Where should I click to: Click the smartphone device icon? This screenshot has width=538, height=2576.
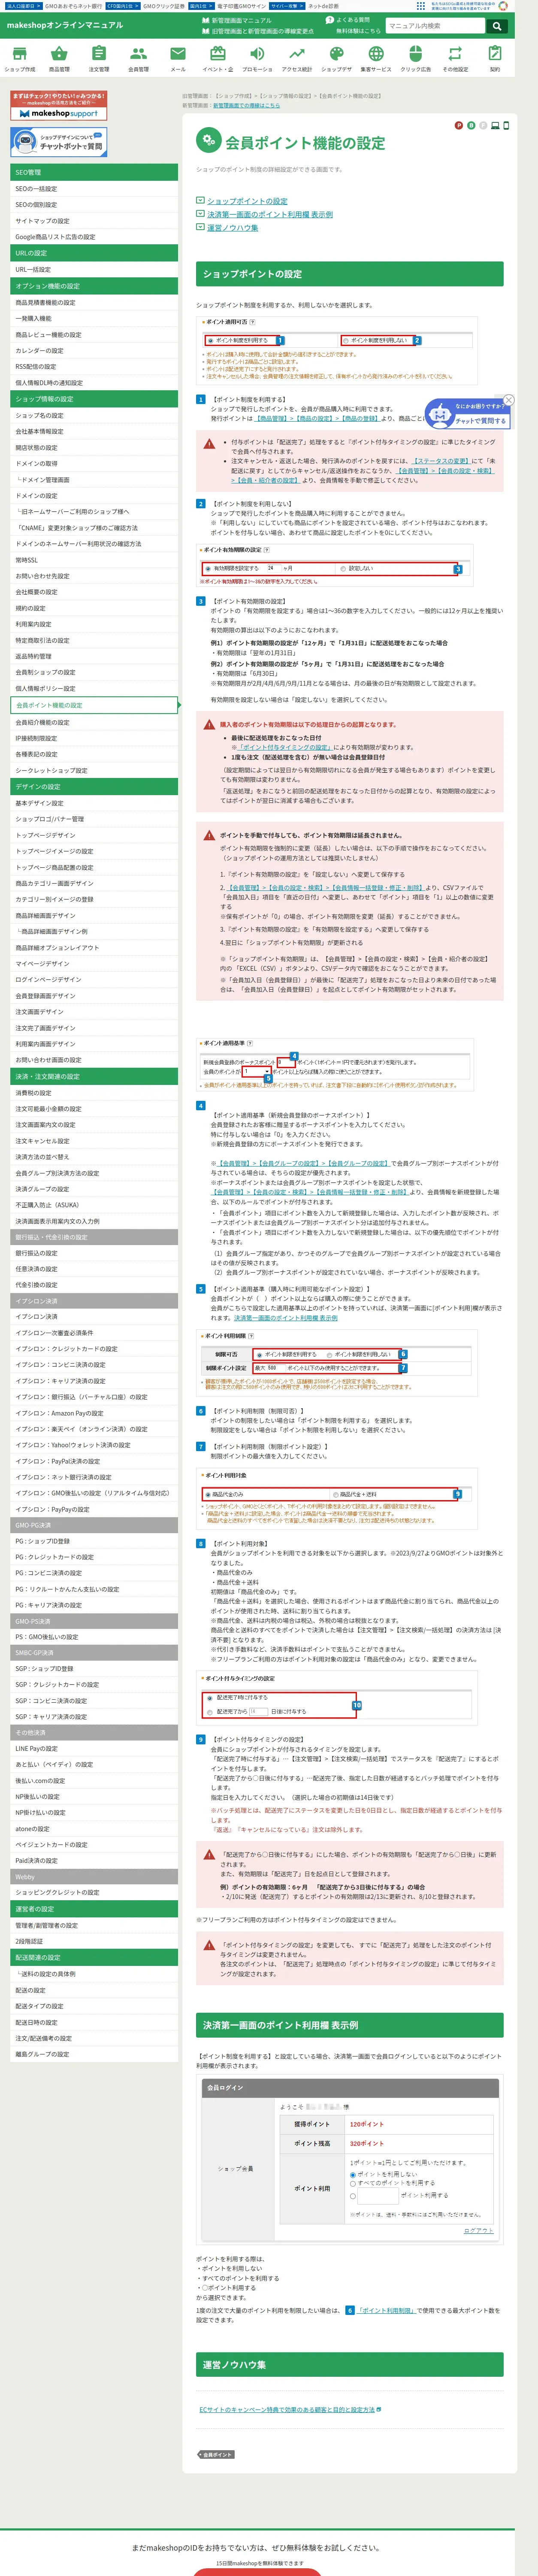[505, 126]
